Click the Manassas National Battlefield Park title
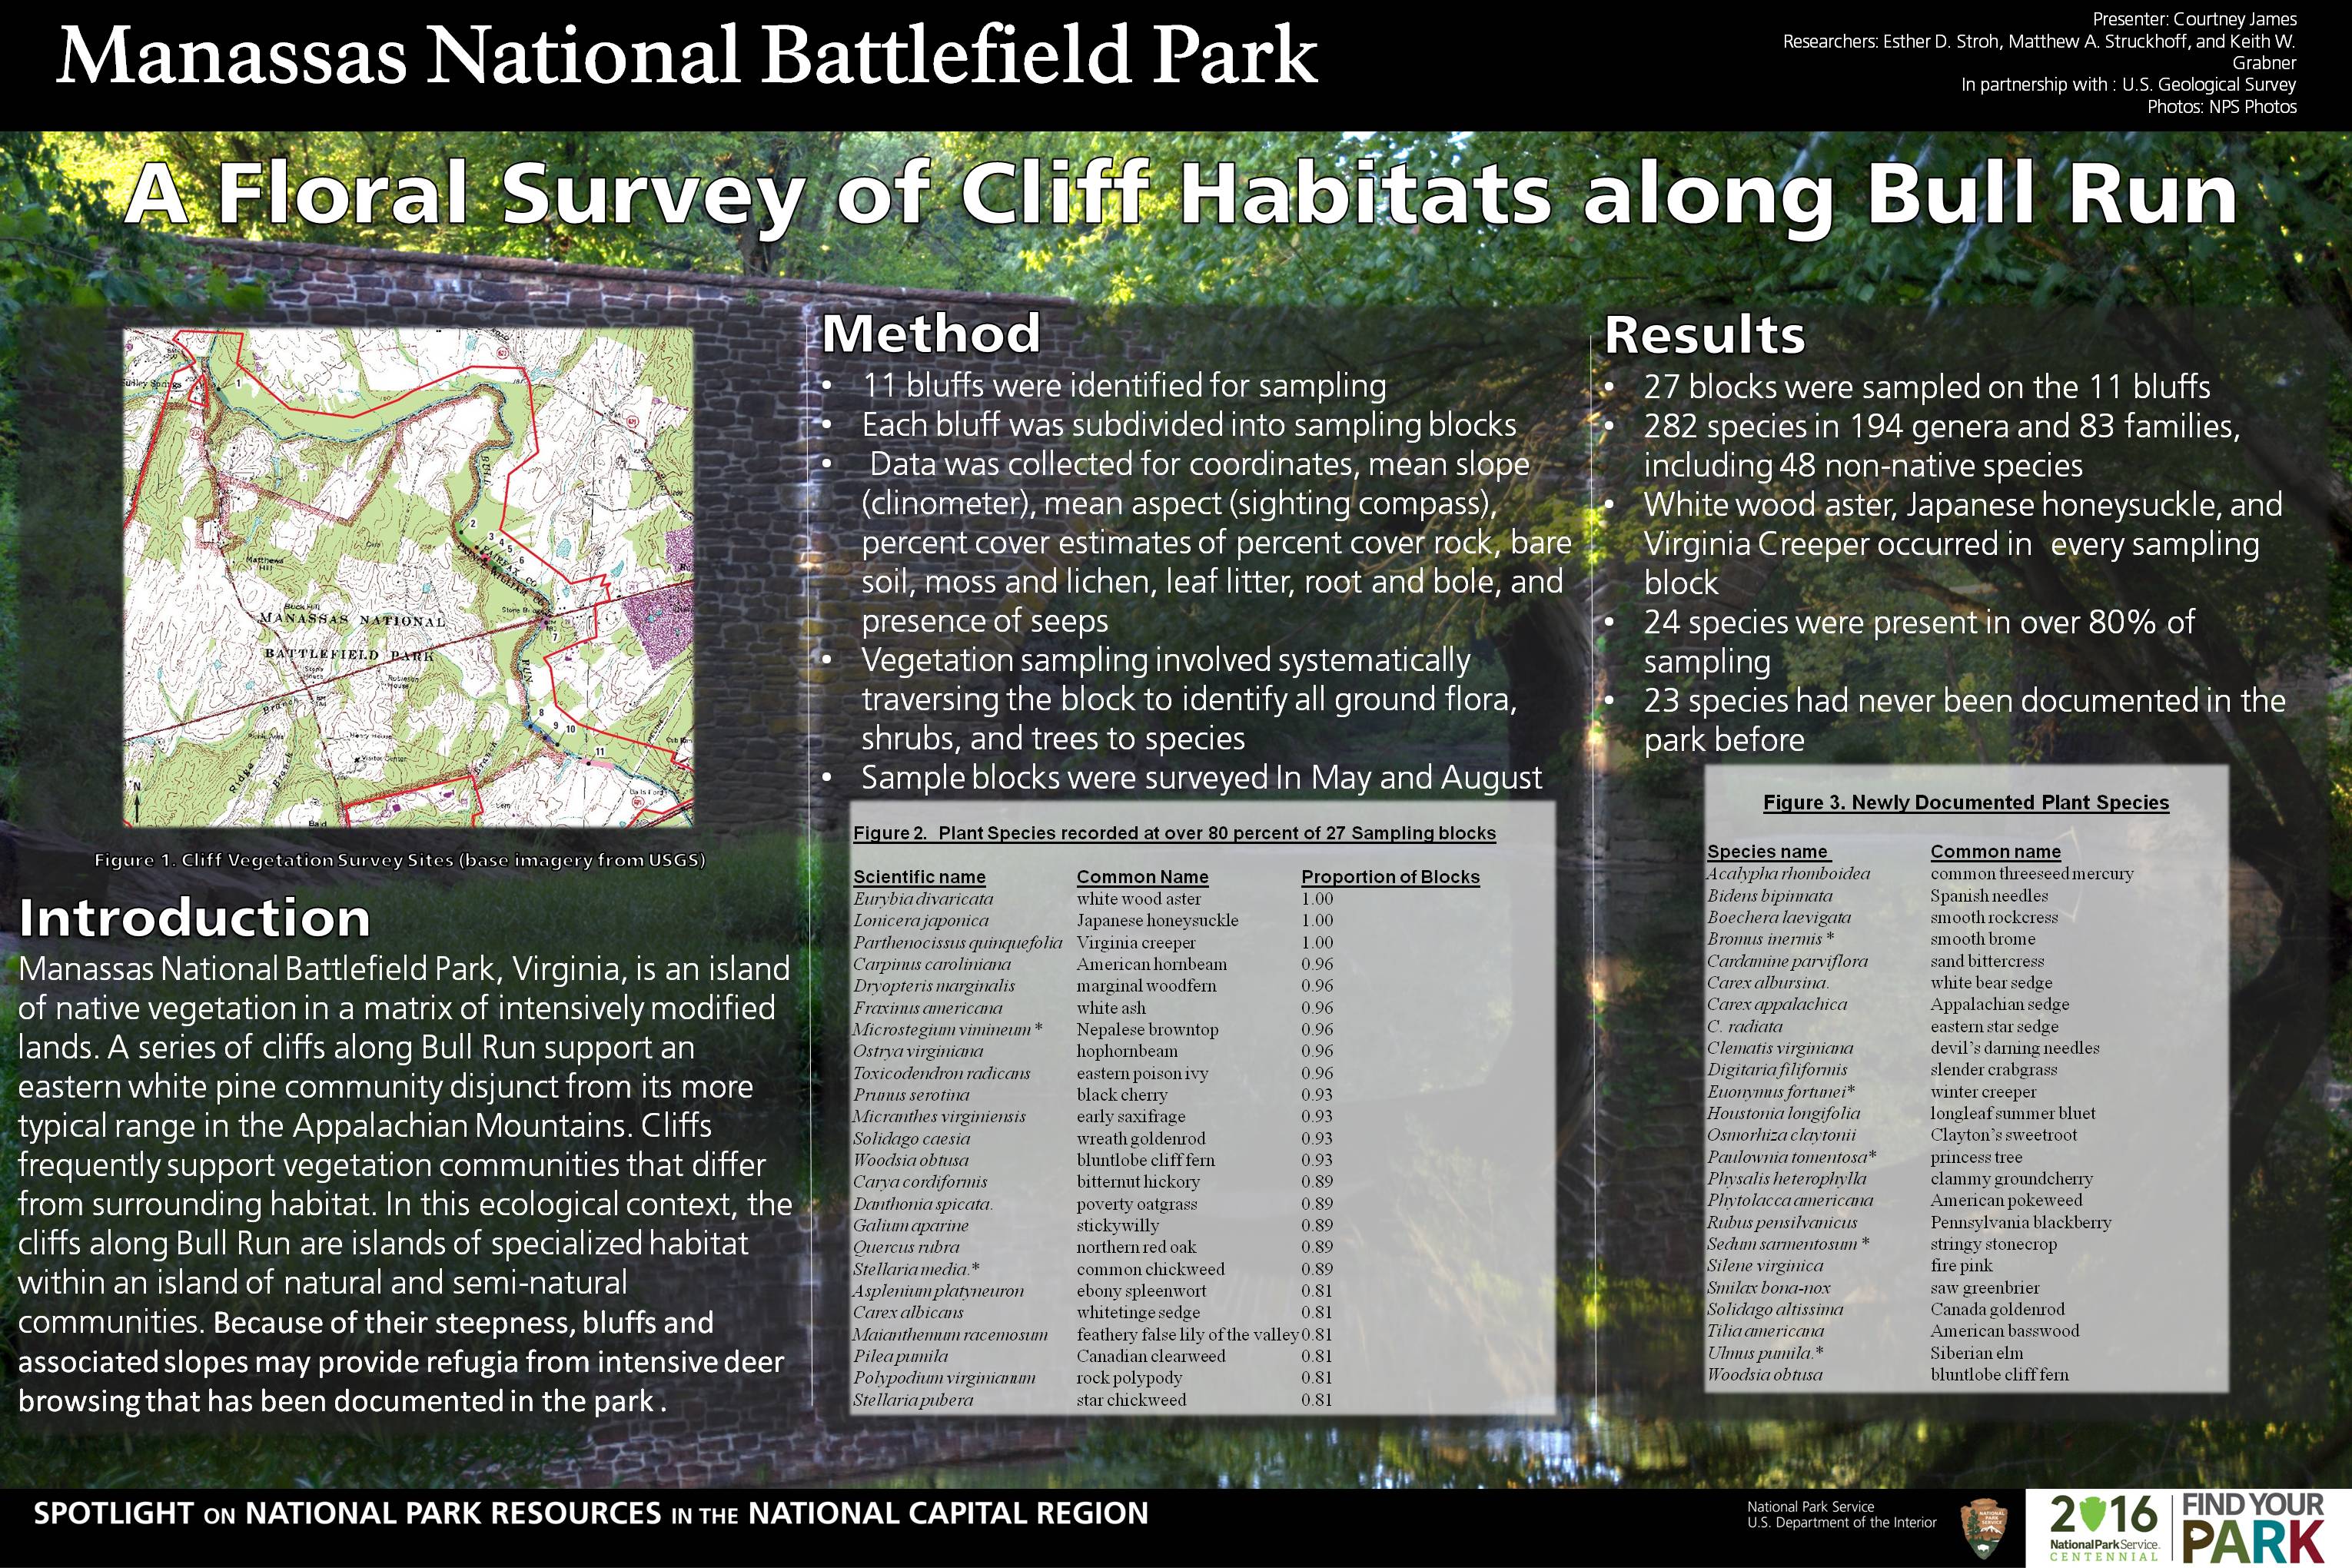Viewport: 2352px width, 1568px height. point(687,54)
